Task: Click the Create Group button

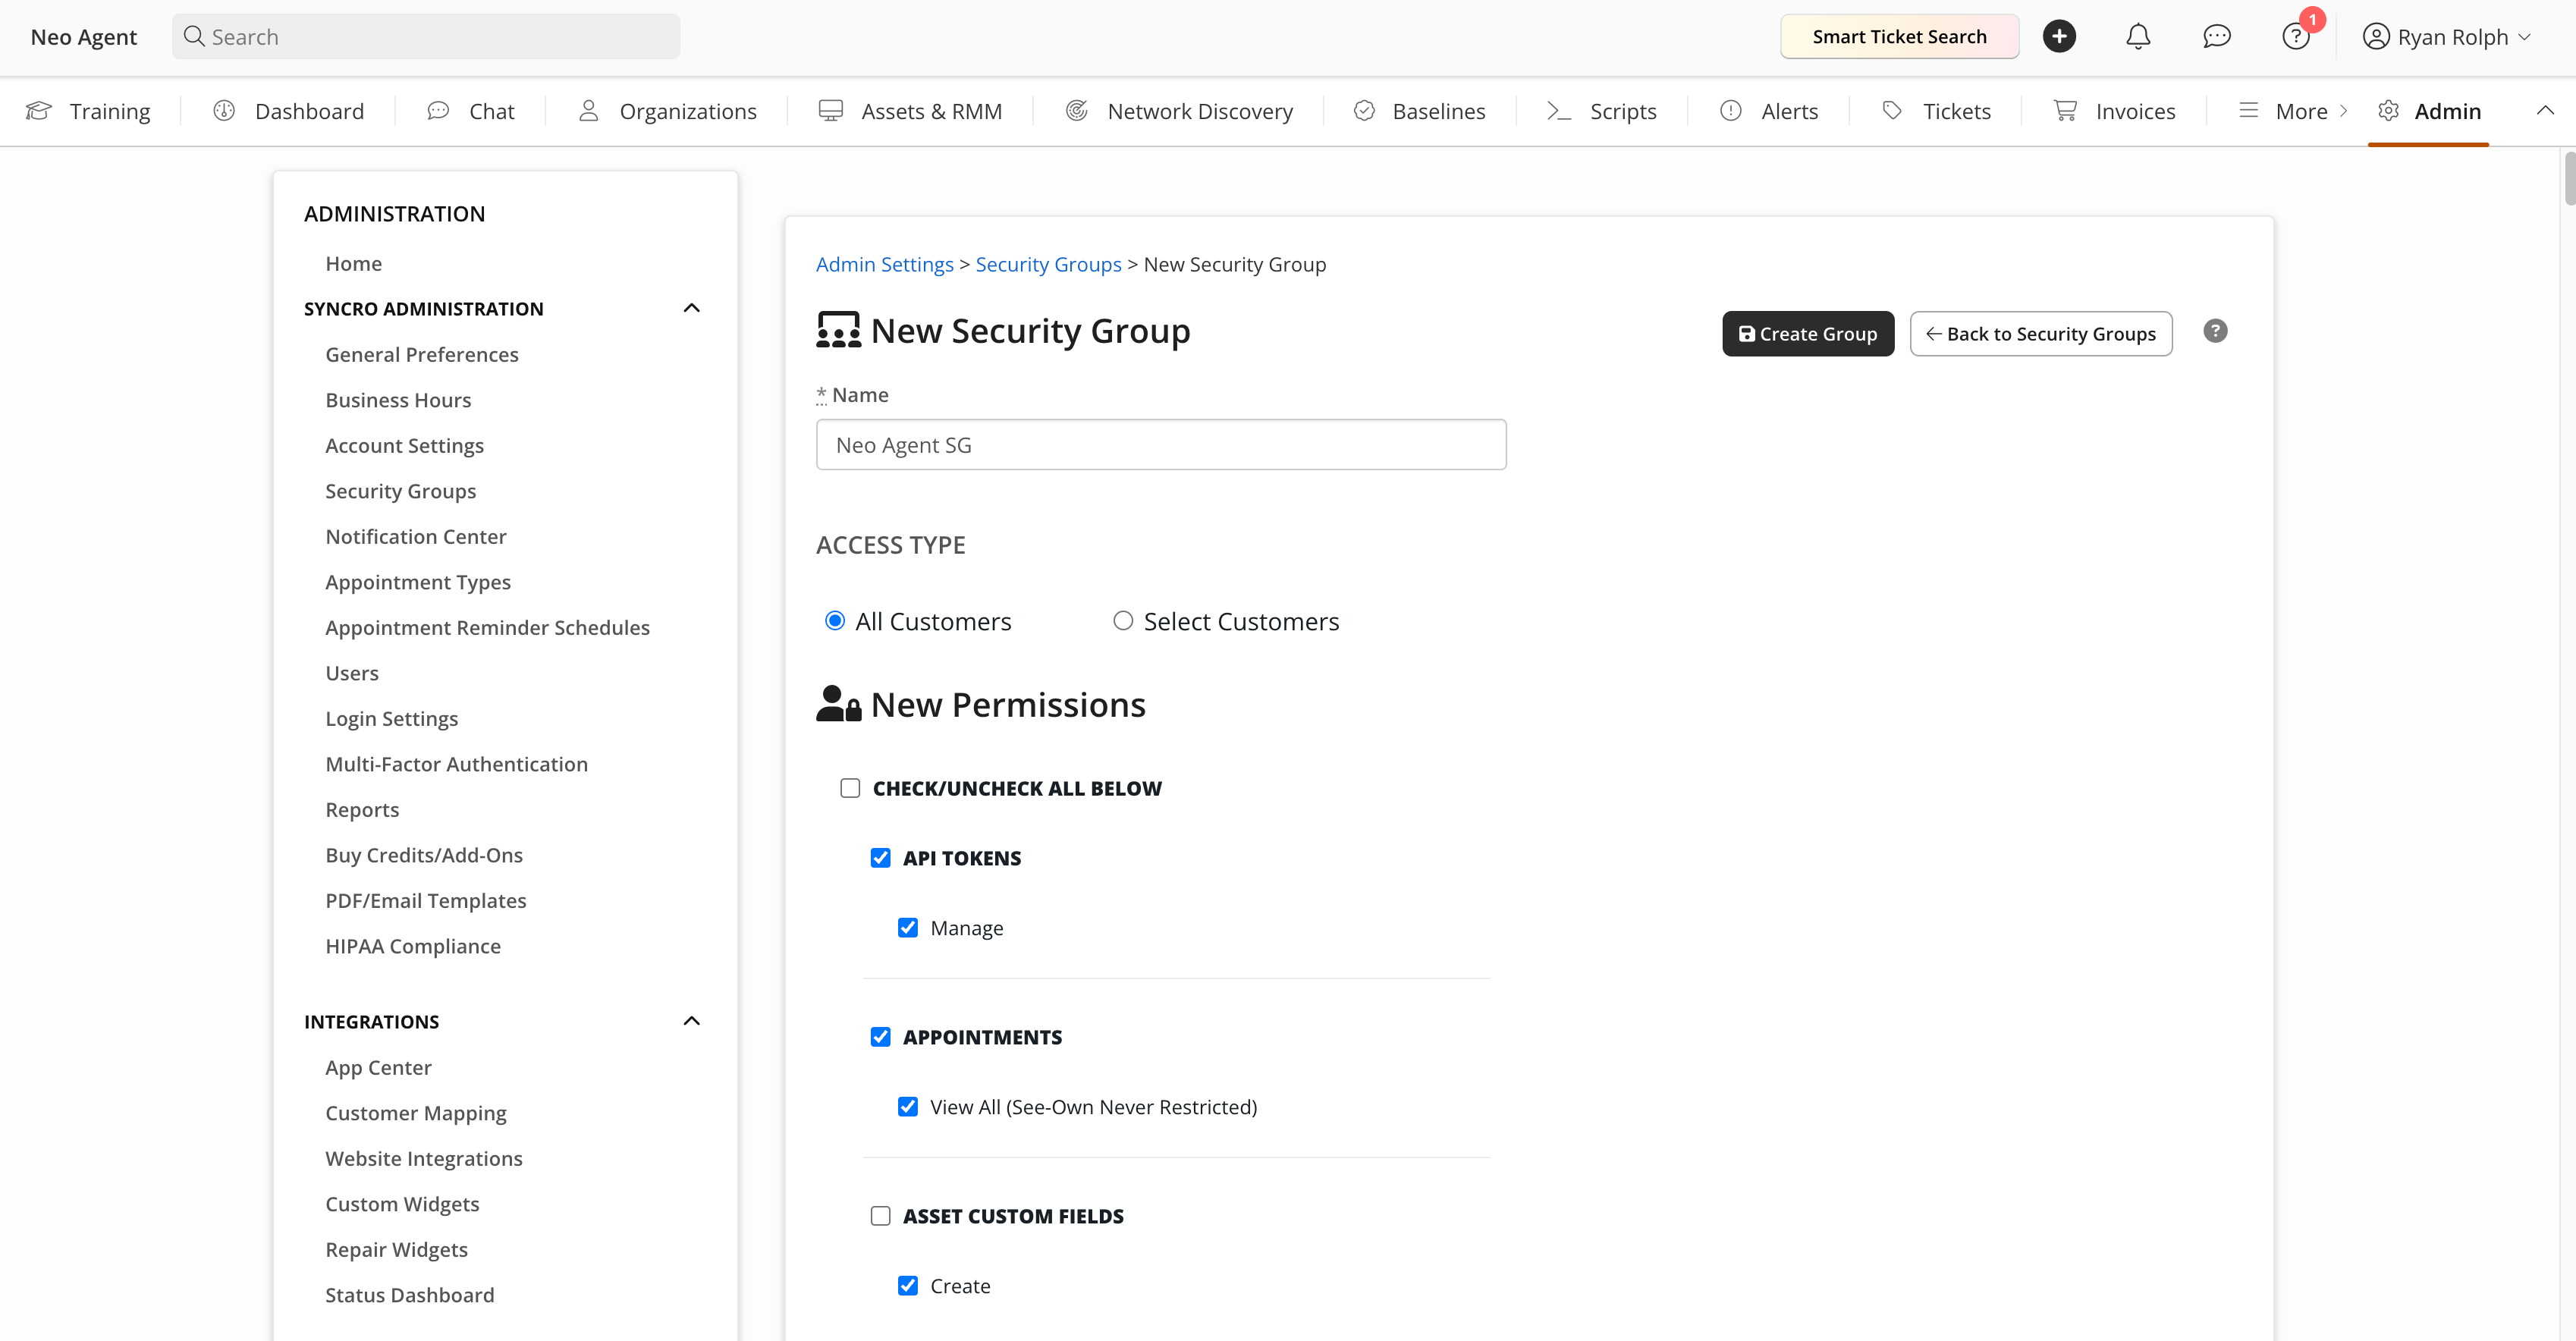Action: click(1808, 334)
